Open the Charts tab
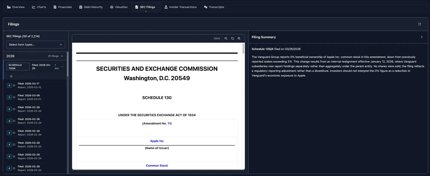The height and width of the screenshot is (176, 430). coord(39,7)
